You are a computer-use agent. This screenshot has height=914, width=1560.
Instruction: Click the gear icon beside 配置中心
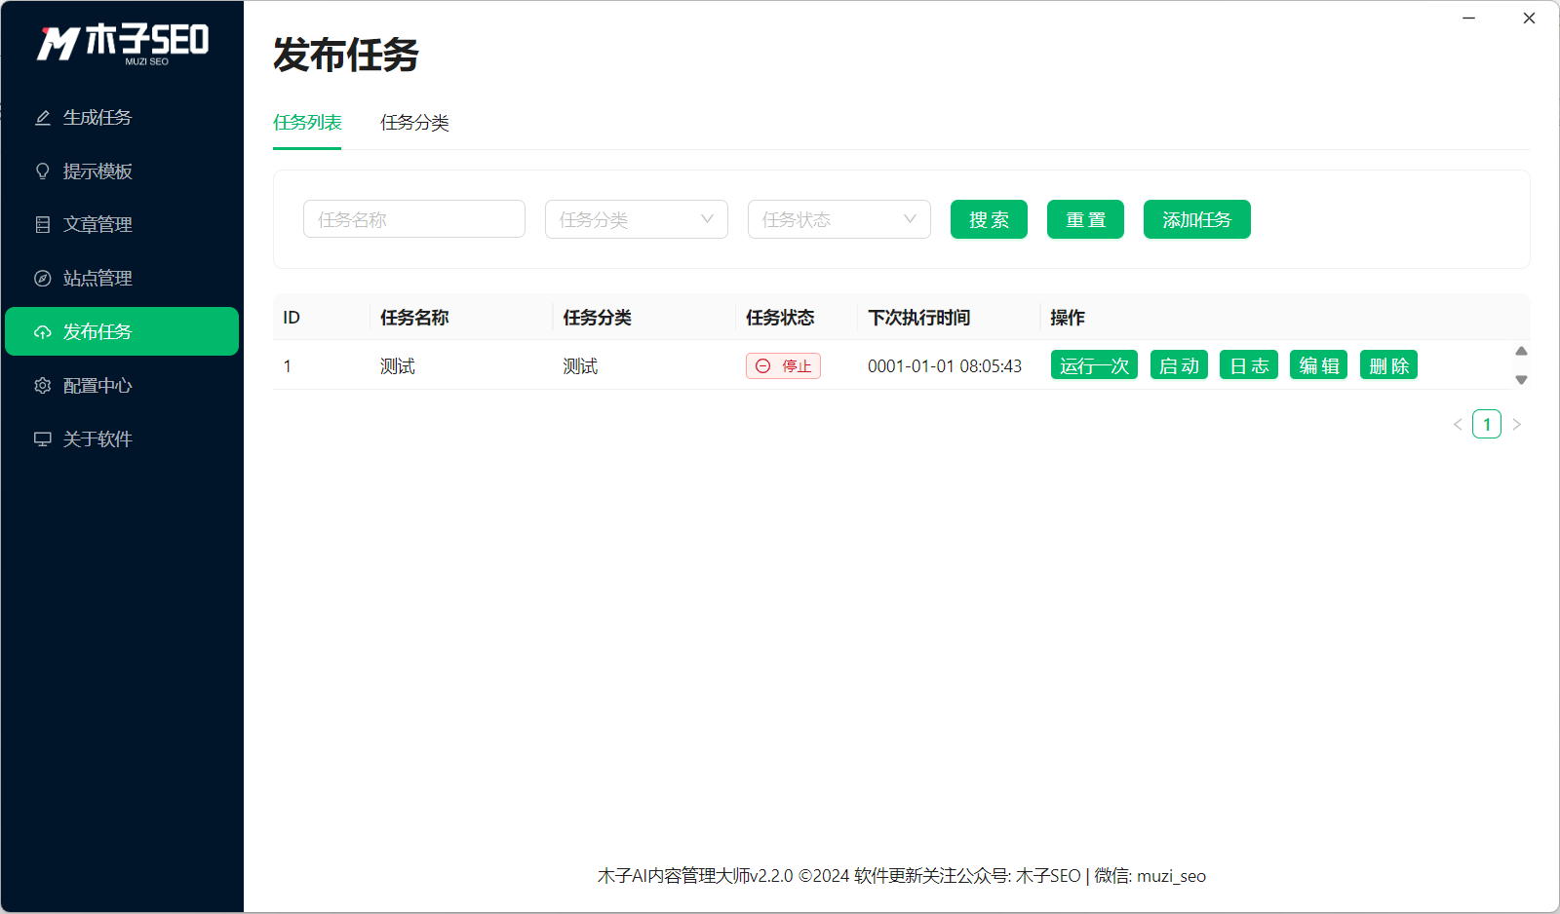(43, 386)
